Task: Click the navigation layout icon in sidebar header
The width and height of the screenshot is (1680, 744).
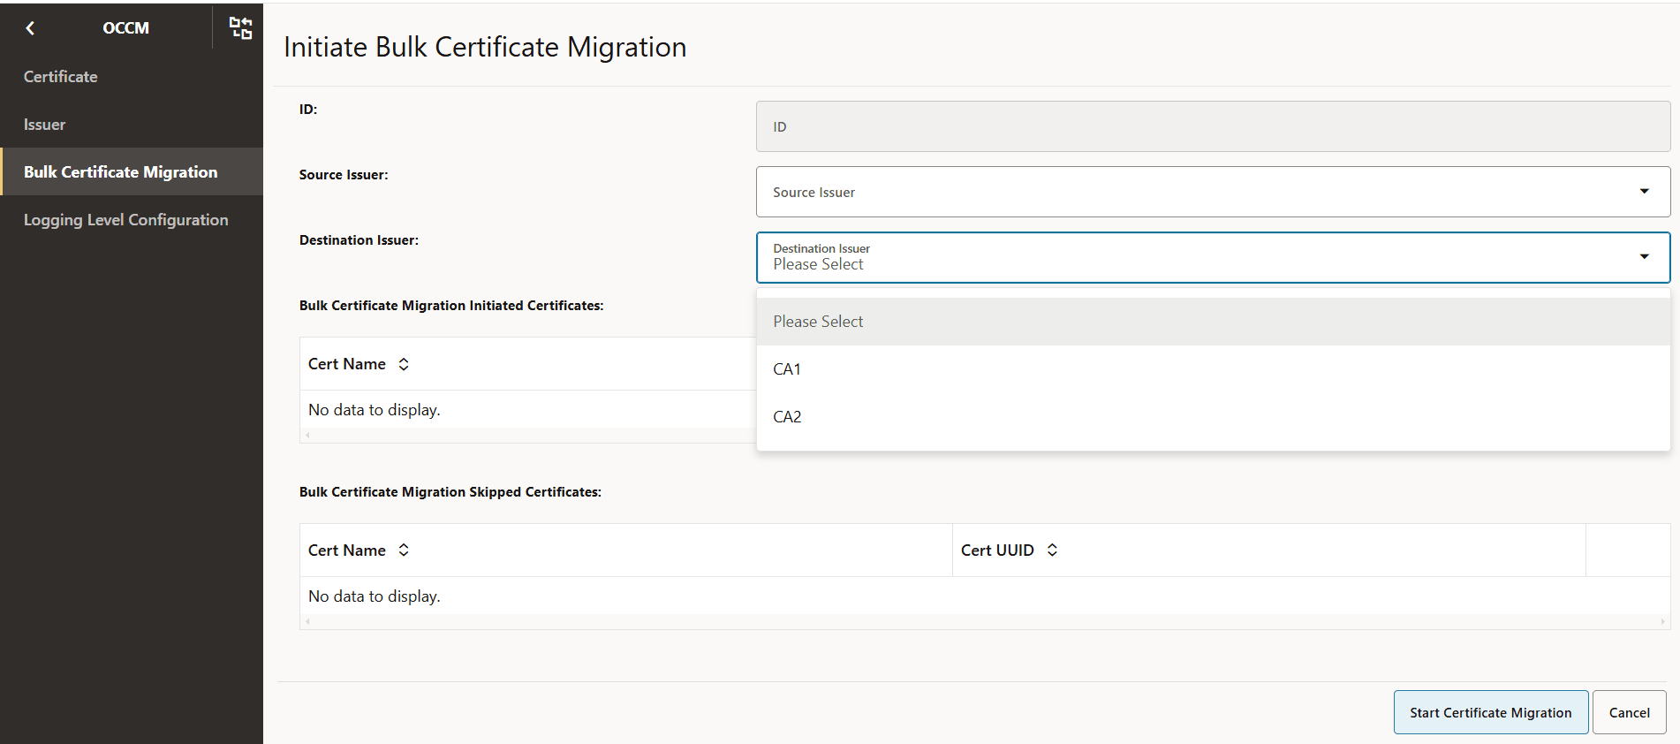Action: point(240,28)
